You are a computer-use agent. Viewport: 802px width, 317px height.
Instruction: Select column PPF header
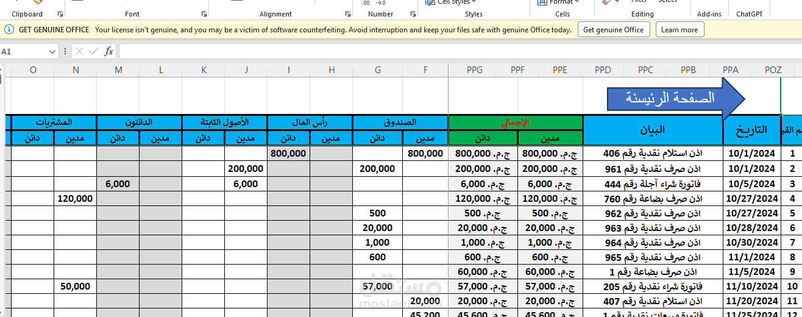(x=517, y=70)
